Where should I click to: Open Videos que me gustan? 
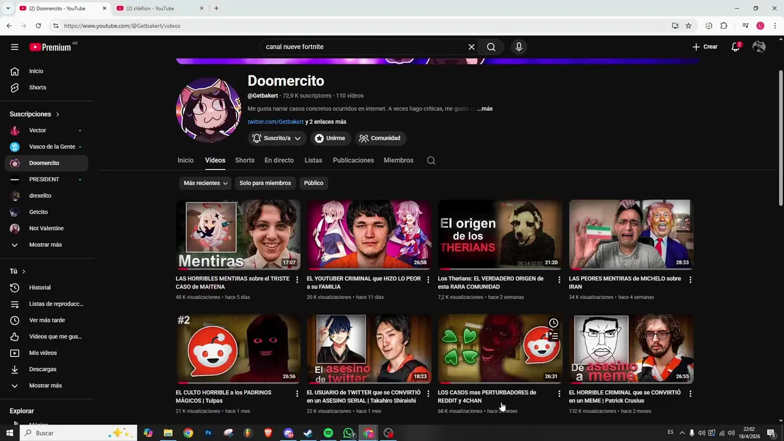[47, 336]
